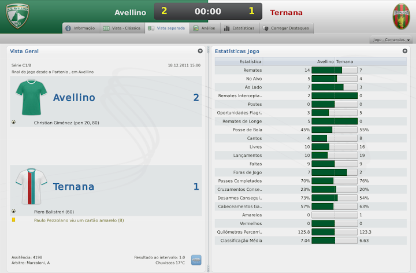Click the Carregar Destaques button
The width and height of the screenshot is (416, 273).
pyautogui.click(x=286, y=28)
